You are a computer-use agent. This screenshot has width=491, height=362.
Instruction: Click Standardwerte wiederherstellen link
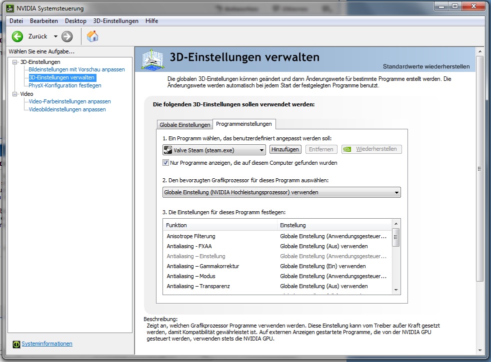click(426, 66)
